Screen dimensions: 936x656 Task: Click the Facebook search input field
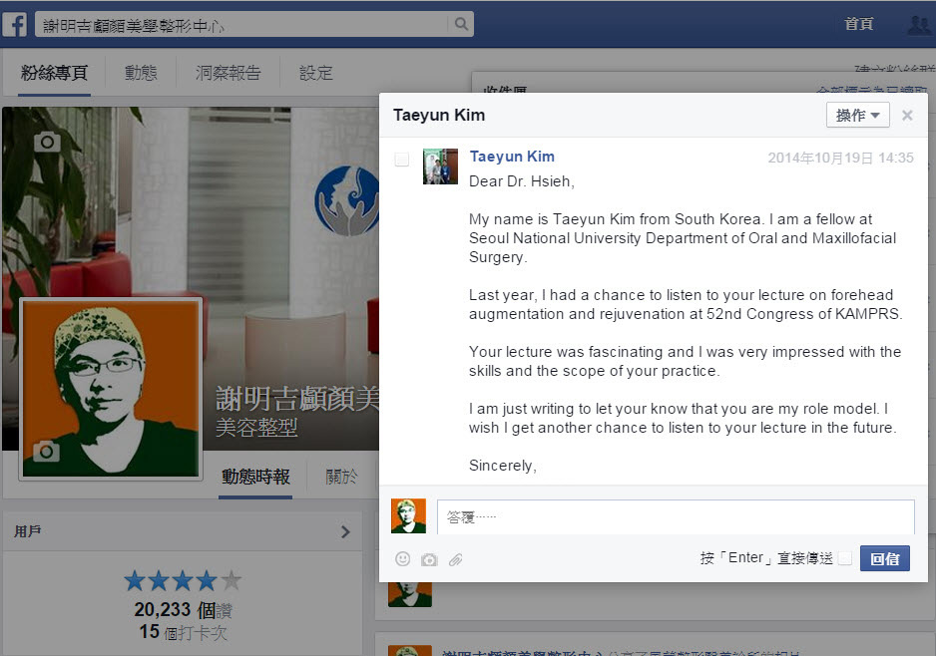(242, 25)
